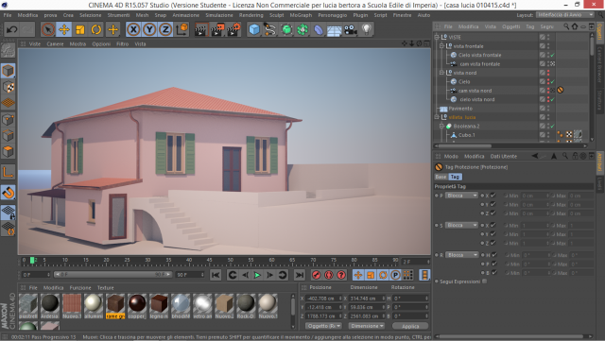Uncheck rotation H lock checkbox
605x341 pixels.
(494, 255)
